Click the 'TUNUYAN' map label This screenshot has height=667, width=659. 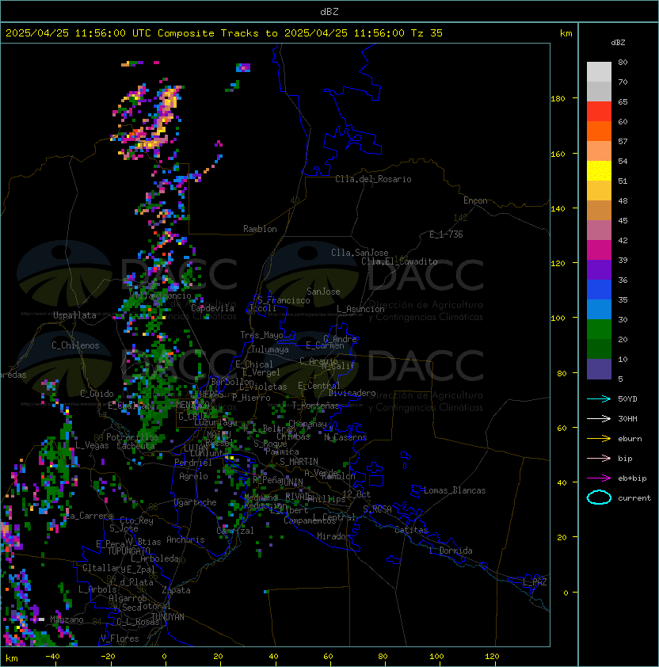click(168, 617)
